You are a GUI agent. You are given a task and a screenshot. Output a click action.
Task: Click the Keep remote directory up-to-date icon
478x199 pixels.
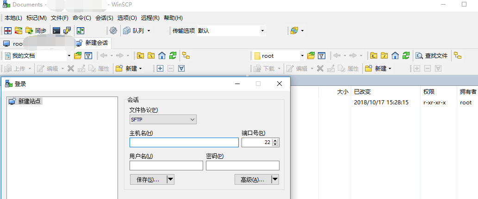click(x=81, y=31)
